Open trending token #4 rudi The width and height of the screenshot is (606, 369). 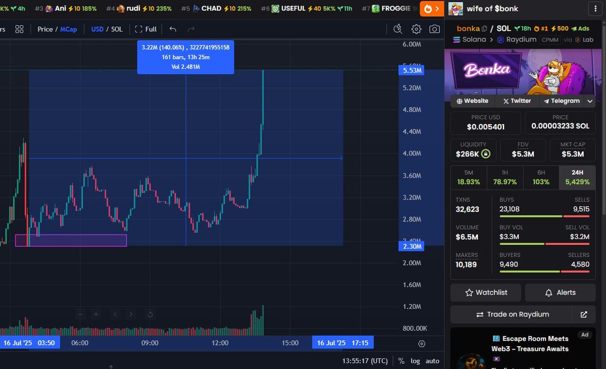(139, 9)
